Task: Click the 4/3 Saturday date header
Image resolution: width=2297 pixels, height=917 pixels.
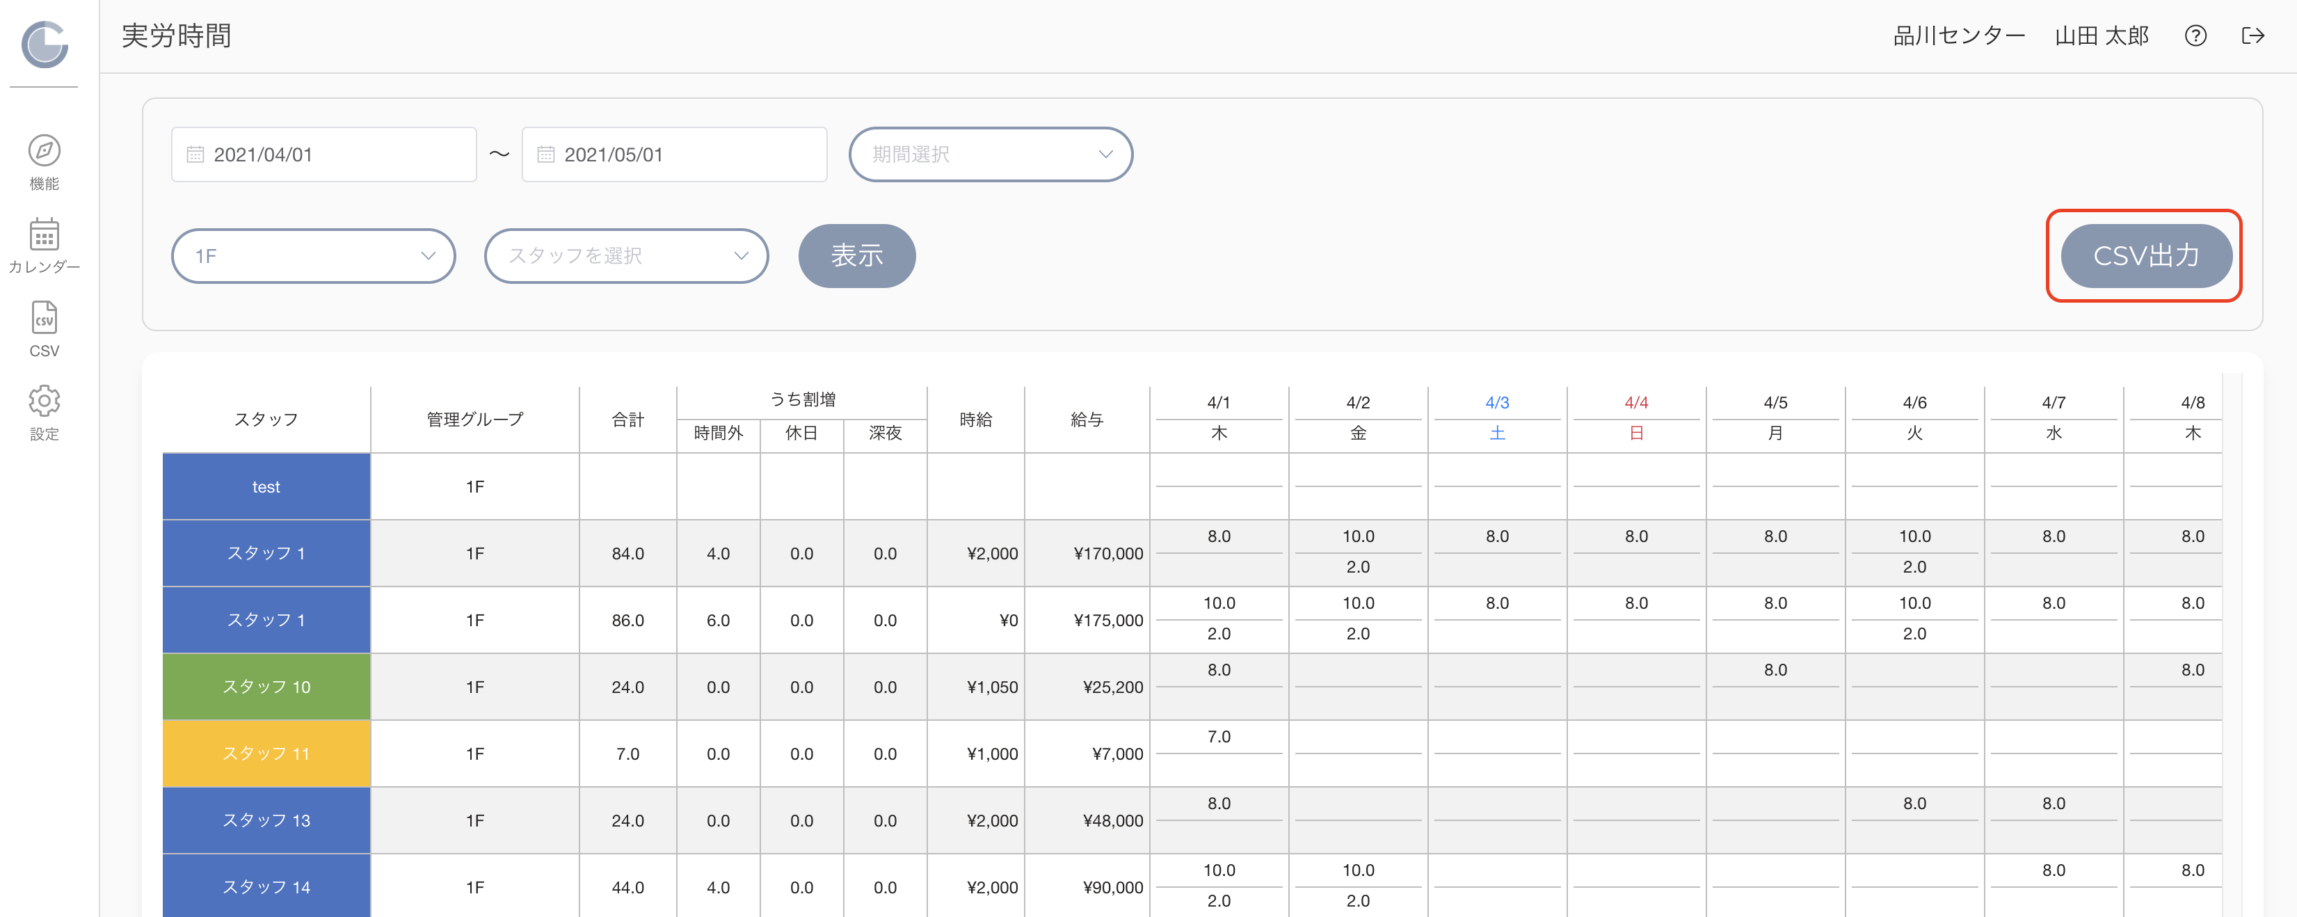Action: coord(1497,404)
